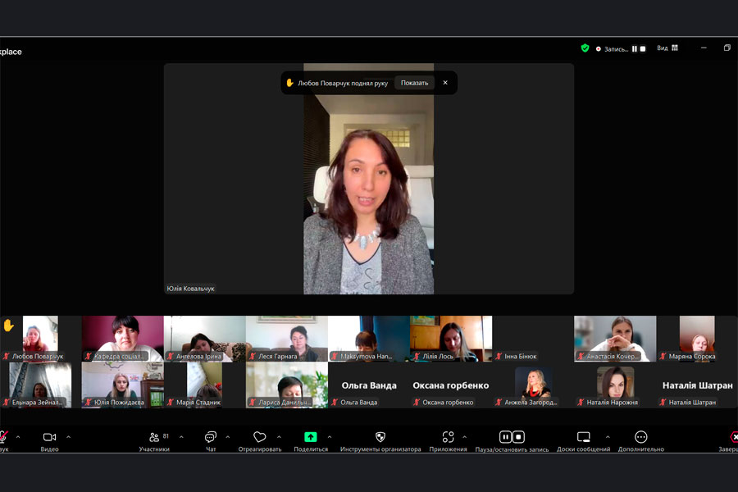Select Кафедра соціал... video tile

coord(122,339)
